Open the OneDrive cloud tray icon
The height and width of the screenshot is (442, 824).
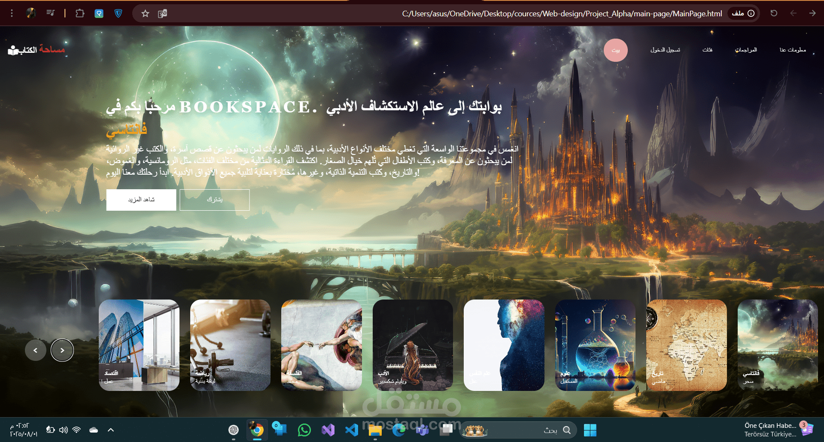pos(94,430)
